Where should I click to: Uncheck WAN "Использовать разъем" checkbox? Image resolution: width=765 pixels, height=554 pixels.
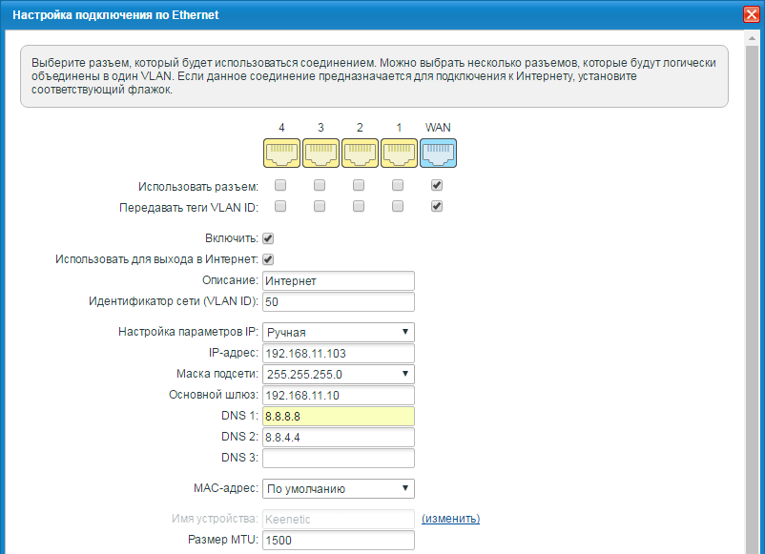pos(437,185)
